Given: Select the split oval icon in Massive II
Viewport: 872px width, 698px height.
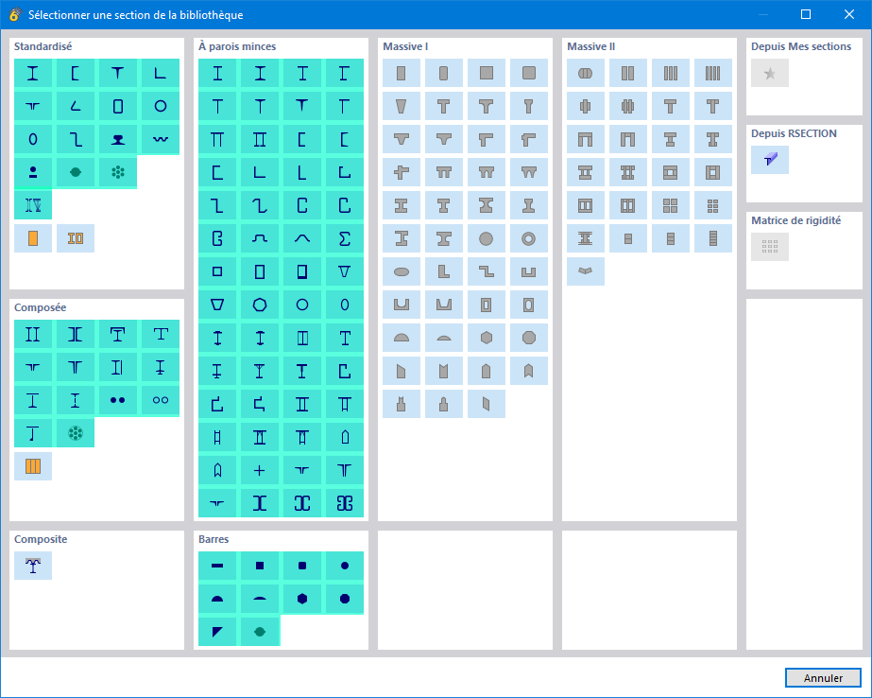Looking at the screenshot, I should (586, 73).
